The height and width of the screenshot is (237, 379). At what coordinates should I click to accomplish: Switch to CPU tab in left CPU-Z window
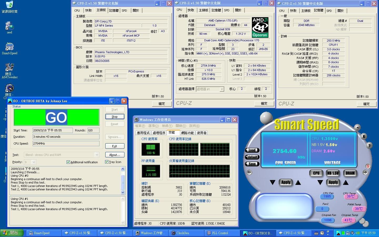(77, 11)
